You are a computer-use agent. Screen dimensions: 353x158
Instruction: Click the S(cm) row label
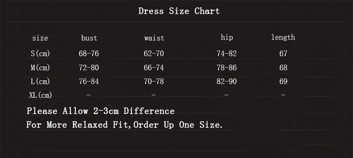[x=40, y=54]
